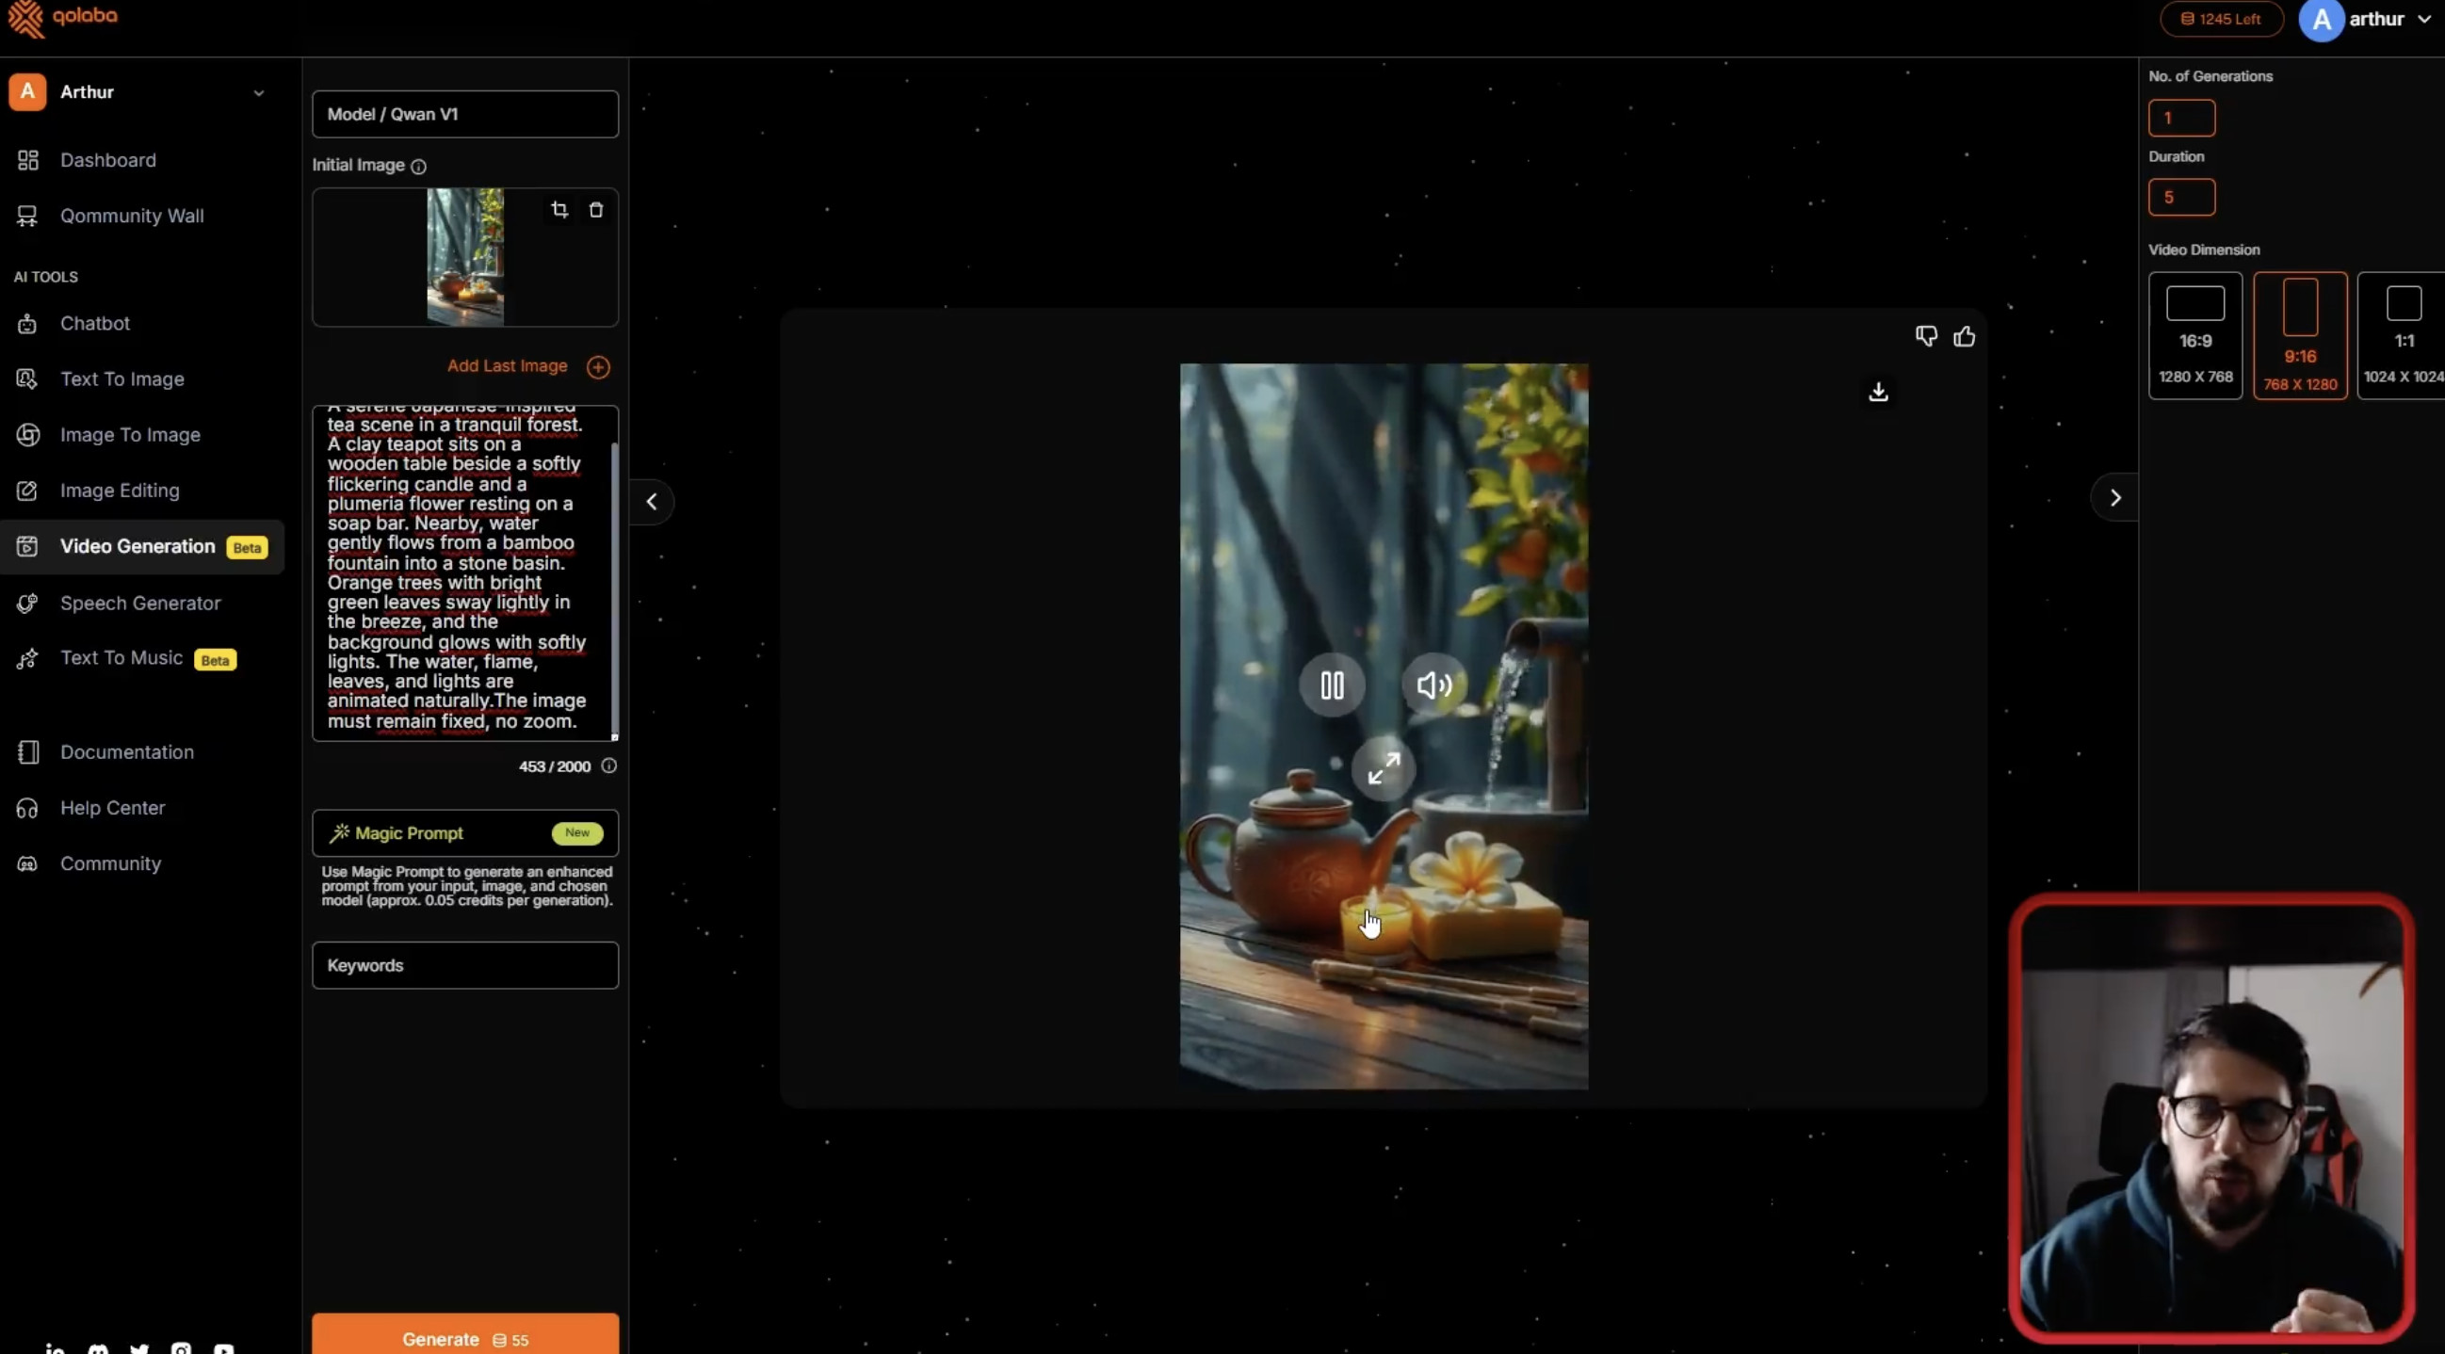Download the generated video

[1877, 392]
